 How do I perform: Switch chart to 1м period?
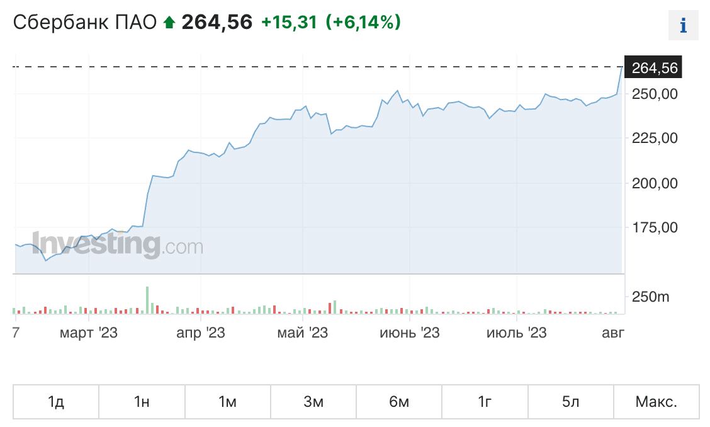click(x=227, y=402)
